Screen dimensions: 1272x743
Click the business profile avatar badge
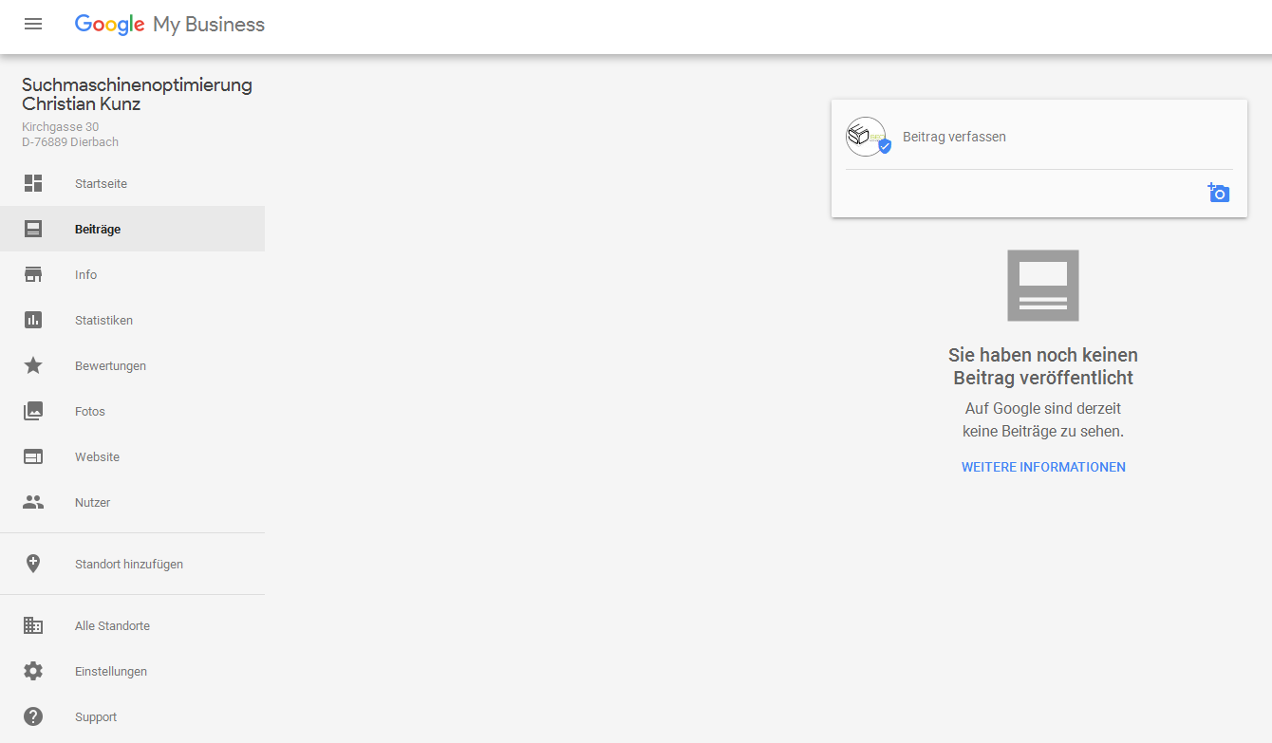[x=865, y=136]
